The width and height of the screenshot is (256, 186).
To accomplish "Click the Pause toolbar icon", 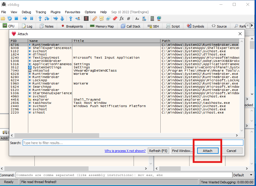I will (32, 18).
